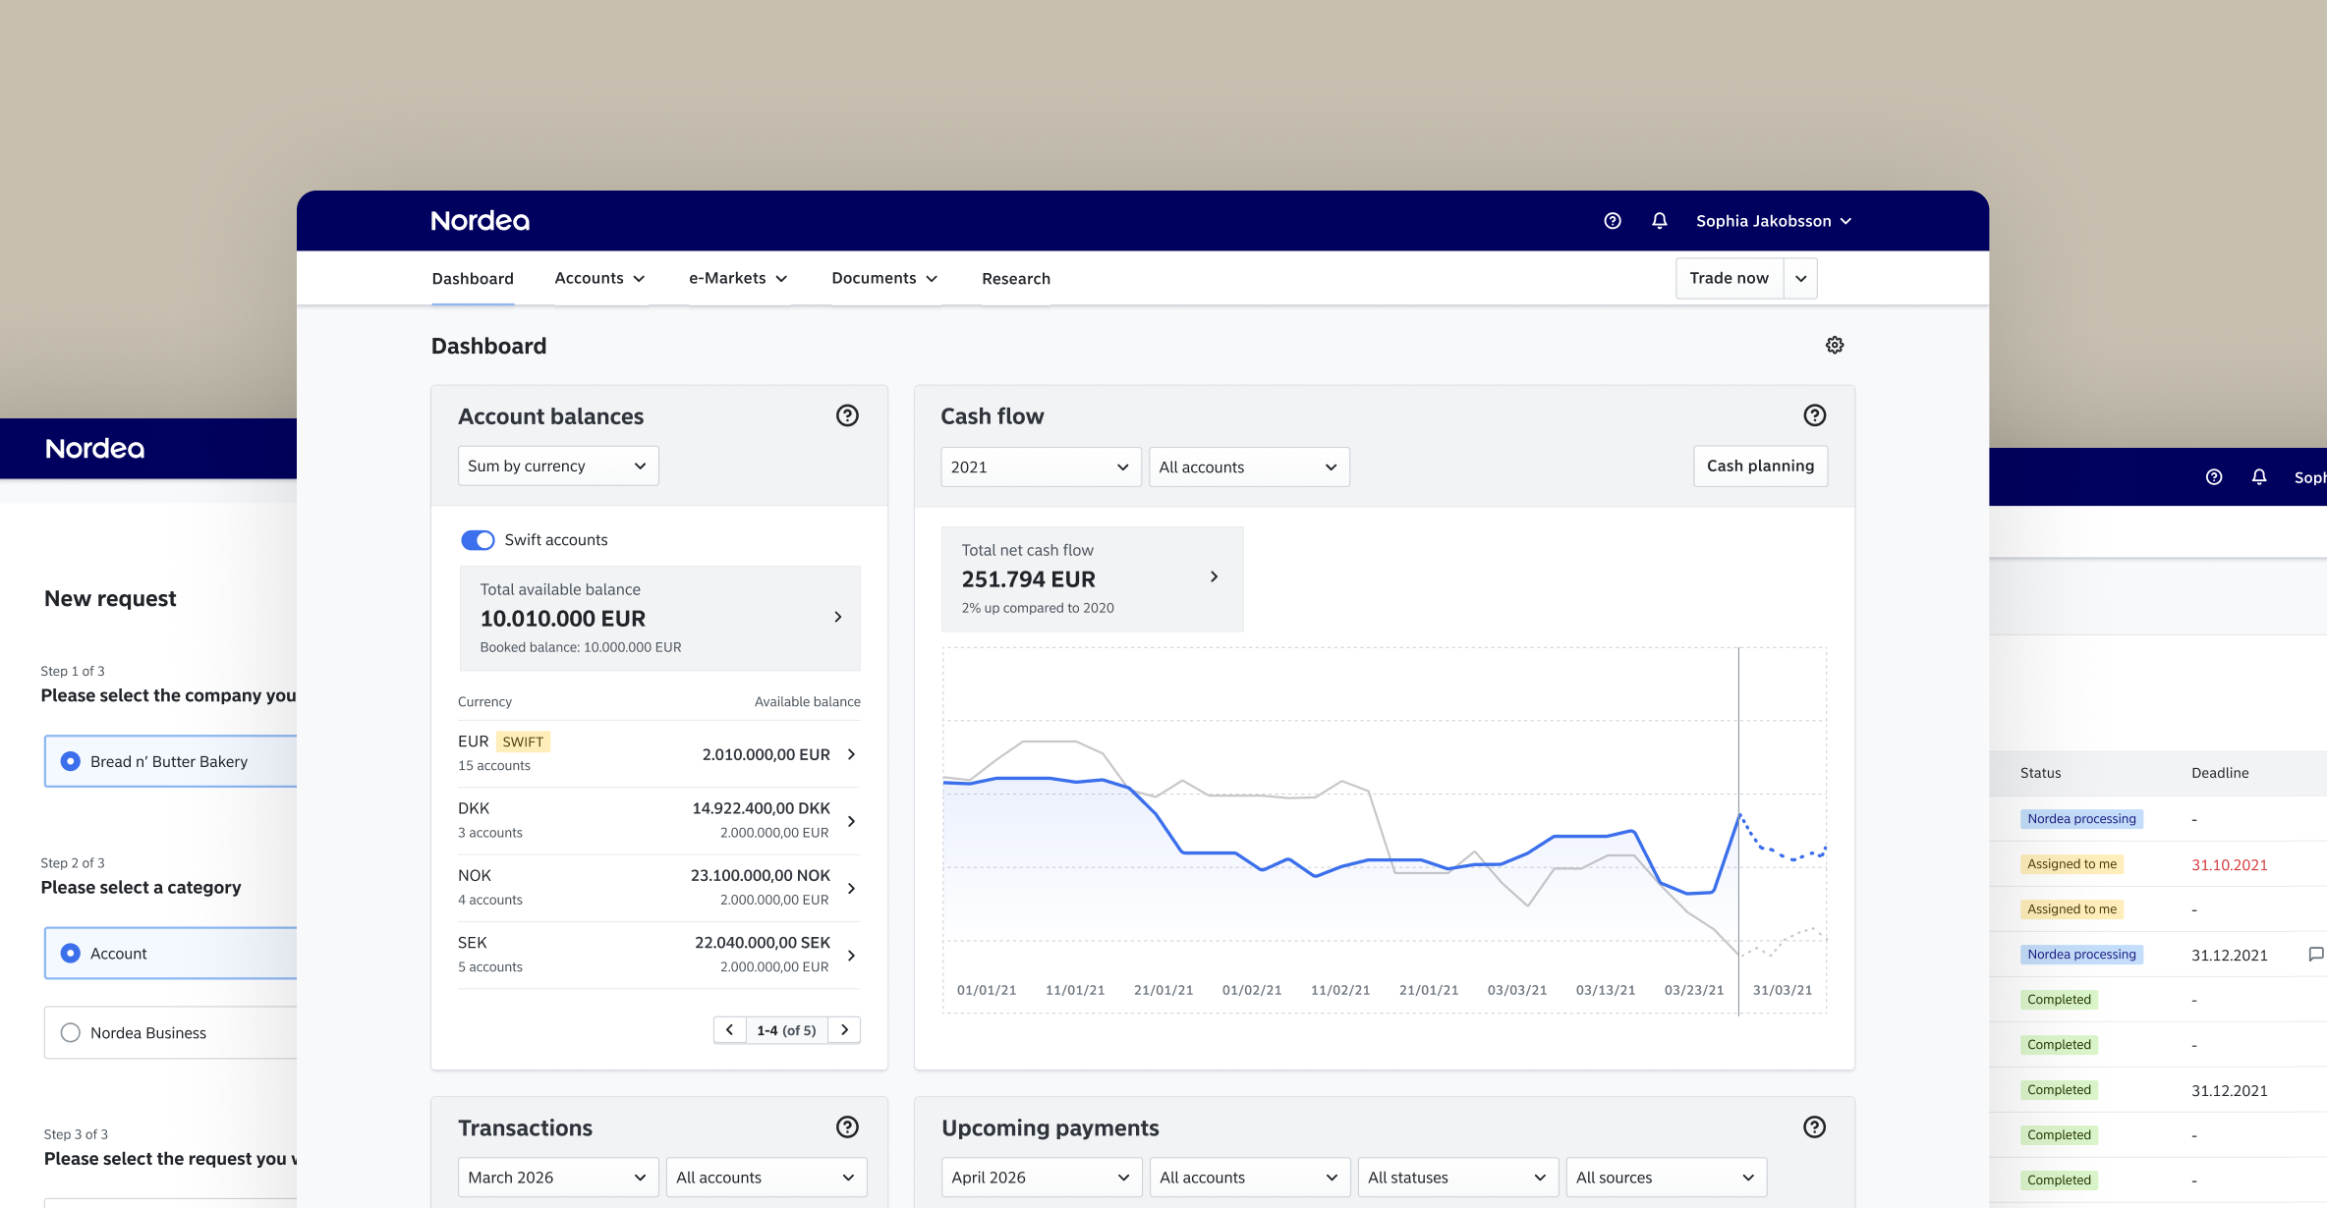Open All accounts dropdown in Cash flow
The height and width of the screenshot is (1208, 2327).
coord(1249,467)
